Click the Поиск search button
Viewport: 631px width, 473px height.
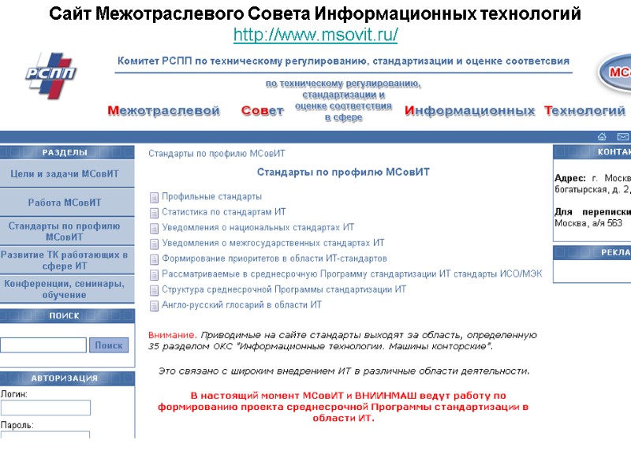pyautogui.click(x=109, y=345)
